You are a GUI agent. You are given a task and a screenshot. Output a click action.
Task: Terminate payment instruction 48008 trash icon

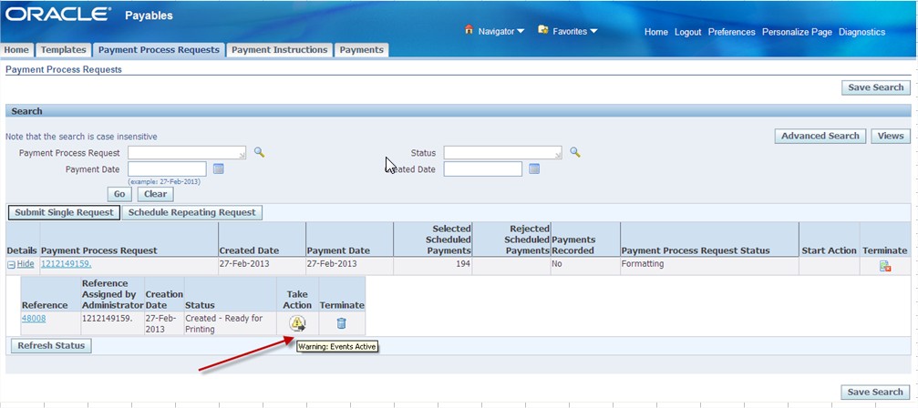click(341, 322)
